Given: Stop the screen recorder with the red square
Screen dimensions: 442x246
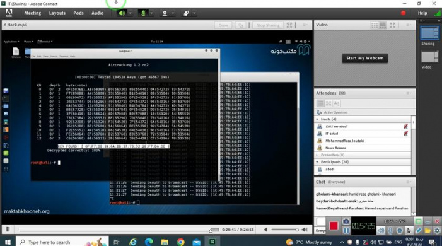Looking at the screenshot, I should (x=334, y=226).
